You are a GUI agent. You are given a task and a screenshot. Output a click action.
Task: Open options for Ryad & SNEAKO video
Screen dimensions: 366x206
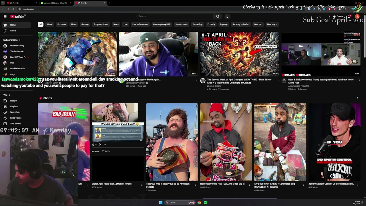tap(359, 80)
